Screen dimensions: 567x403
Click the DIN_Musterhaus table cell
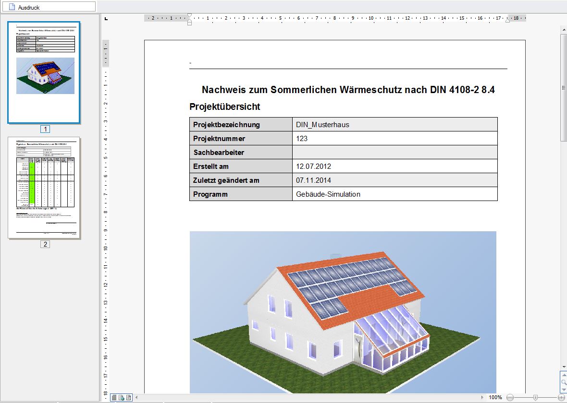(x=394, y=124)
